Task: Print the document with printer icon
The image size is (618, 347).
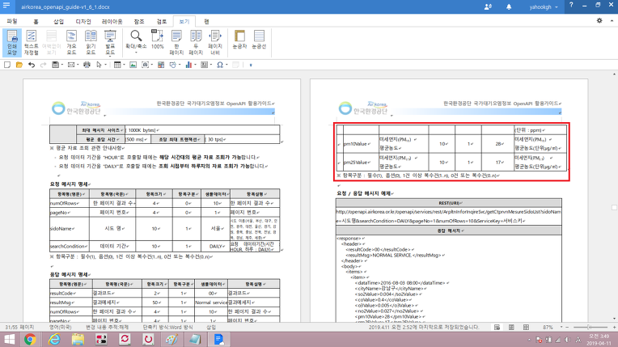Action: 87,65
